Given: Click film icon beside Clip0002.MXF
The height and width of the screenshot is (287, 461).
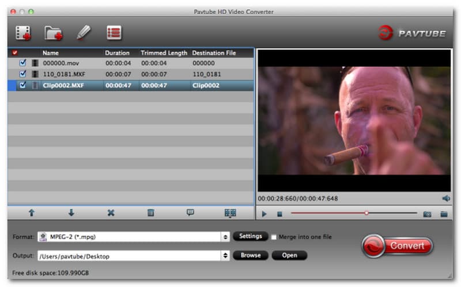Looking at the screenshot, I should 35,85.
